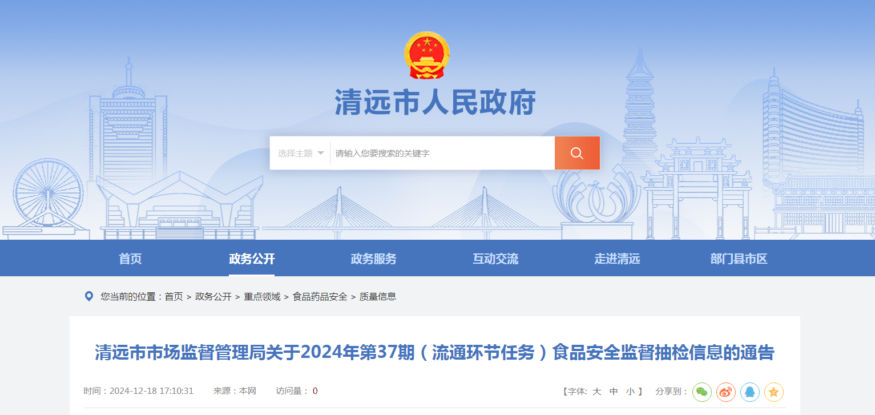Open the 部门县市区 navigation item

click(739, 259)
